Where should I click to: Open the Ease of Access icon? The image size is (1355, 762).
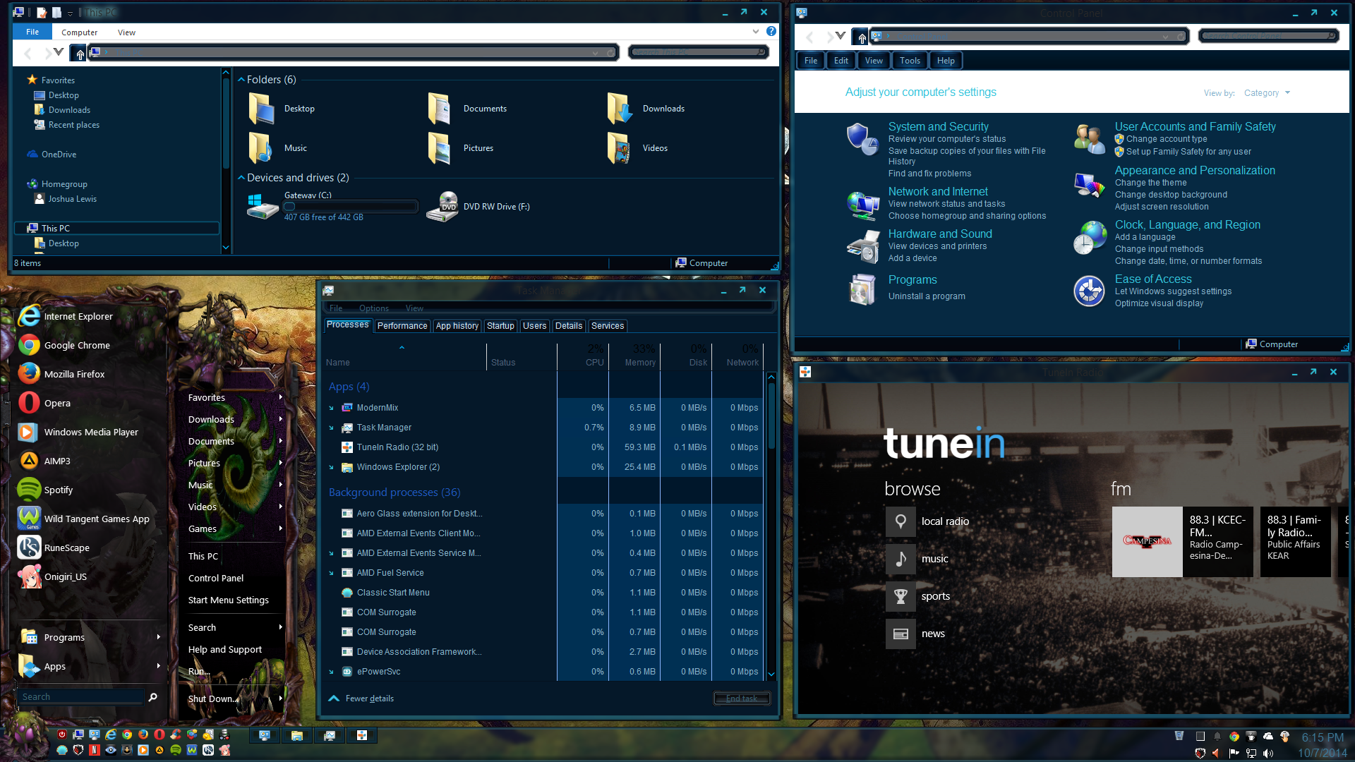click(x=1089, y=291)
